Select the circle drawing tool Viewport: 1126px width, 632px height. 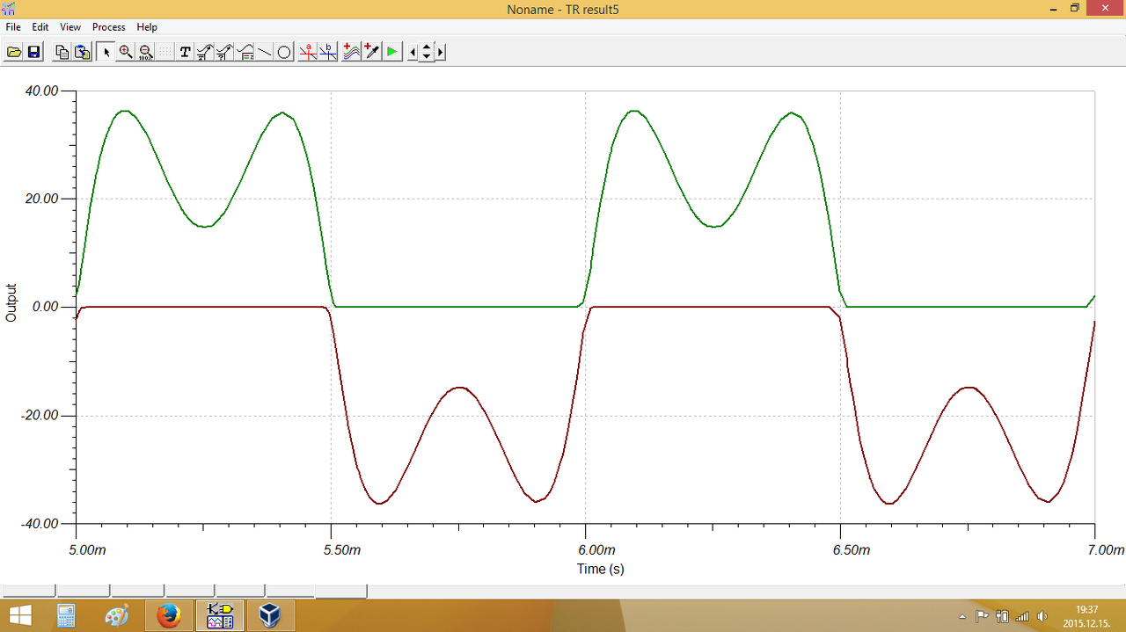pyautogui.click(x=284, y=52)
